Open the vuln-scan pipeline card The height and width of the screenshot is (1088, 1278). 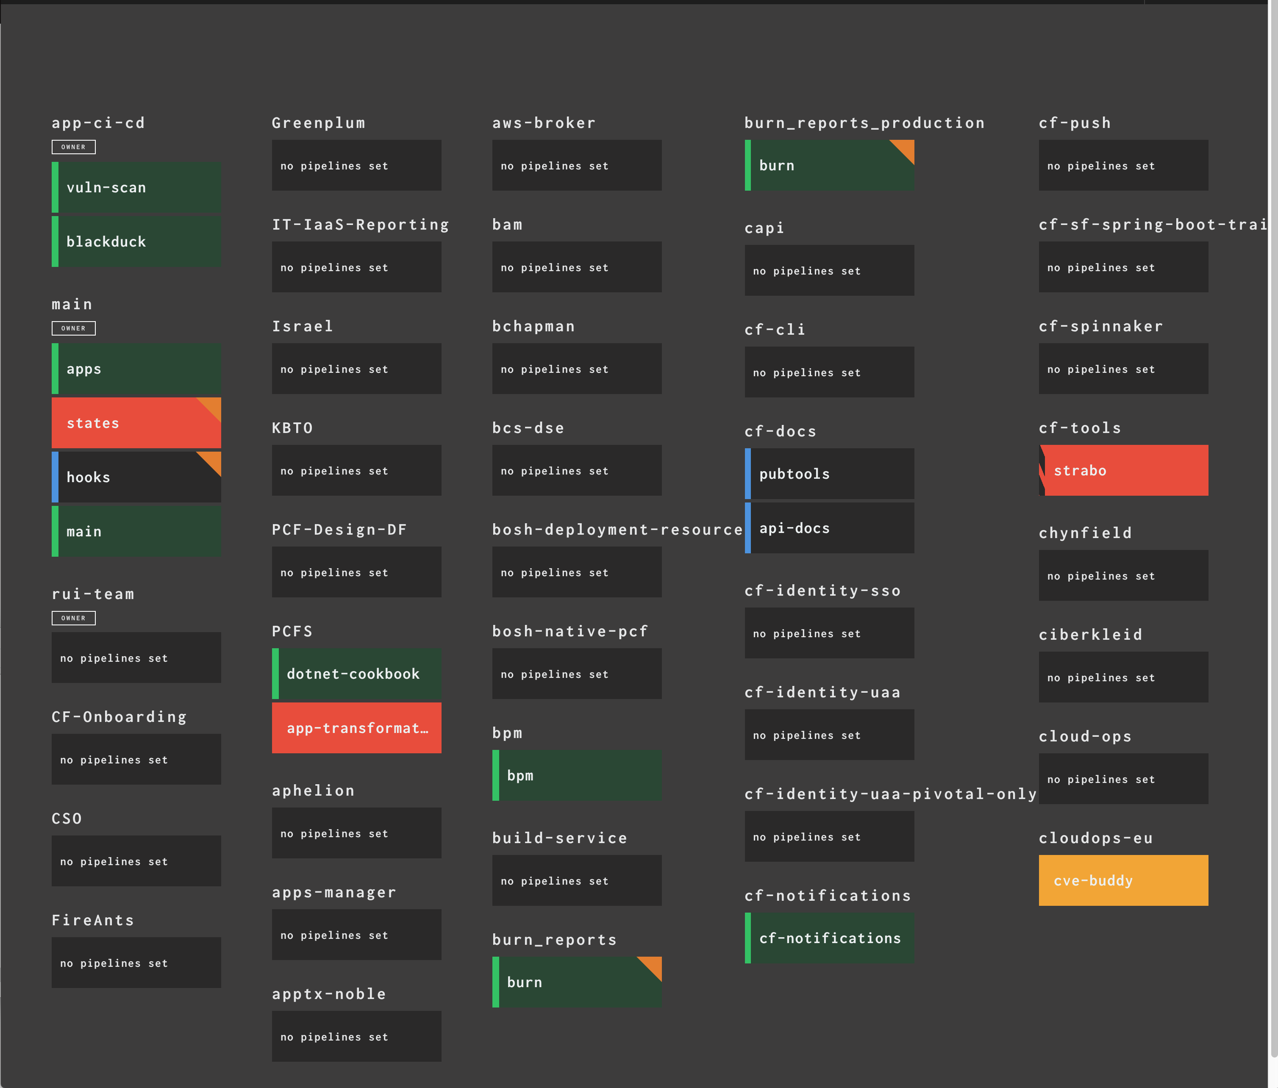tap(136, 187)
